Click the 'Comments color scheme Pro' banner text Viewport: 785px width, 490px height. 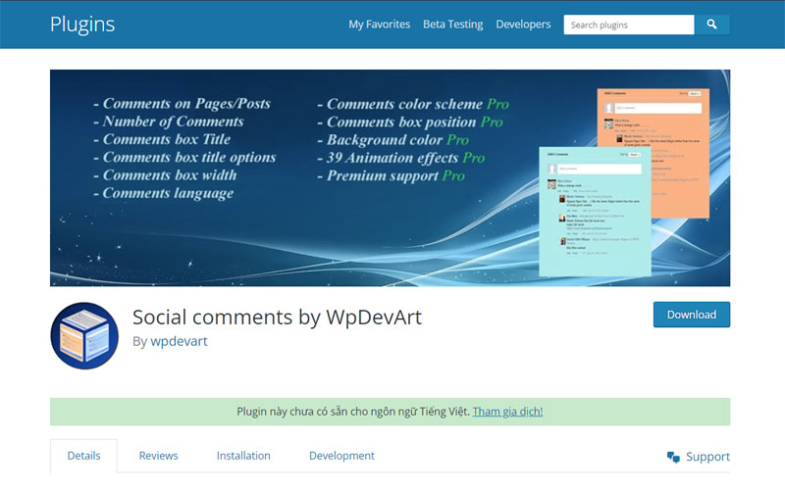413,104
